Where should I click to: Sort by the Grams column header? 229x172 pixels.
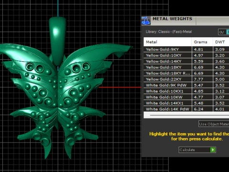point(202,42)
